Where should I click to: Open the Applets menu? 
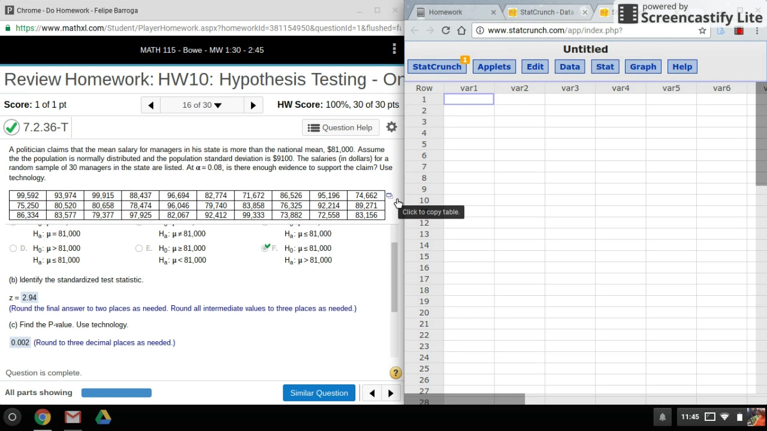tap(494, 67)
